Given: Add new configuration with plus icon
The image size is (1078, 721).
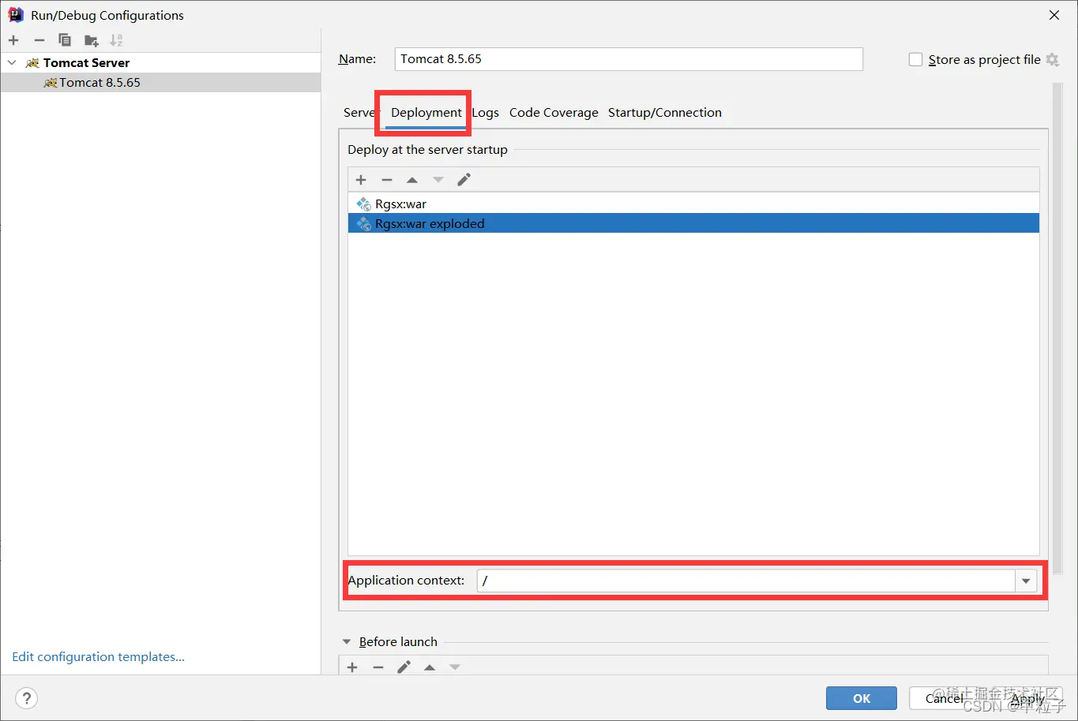Looking at the screenshot, I should click(x=13, y=40).
